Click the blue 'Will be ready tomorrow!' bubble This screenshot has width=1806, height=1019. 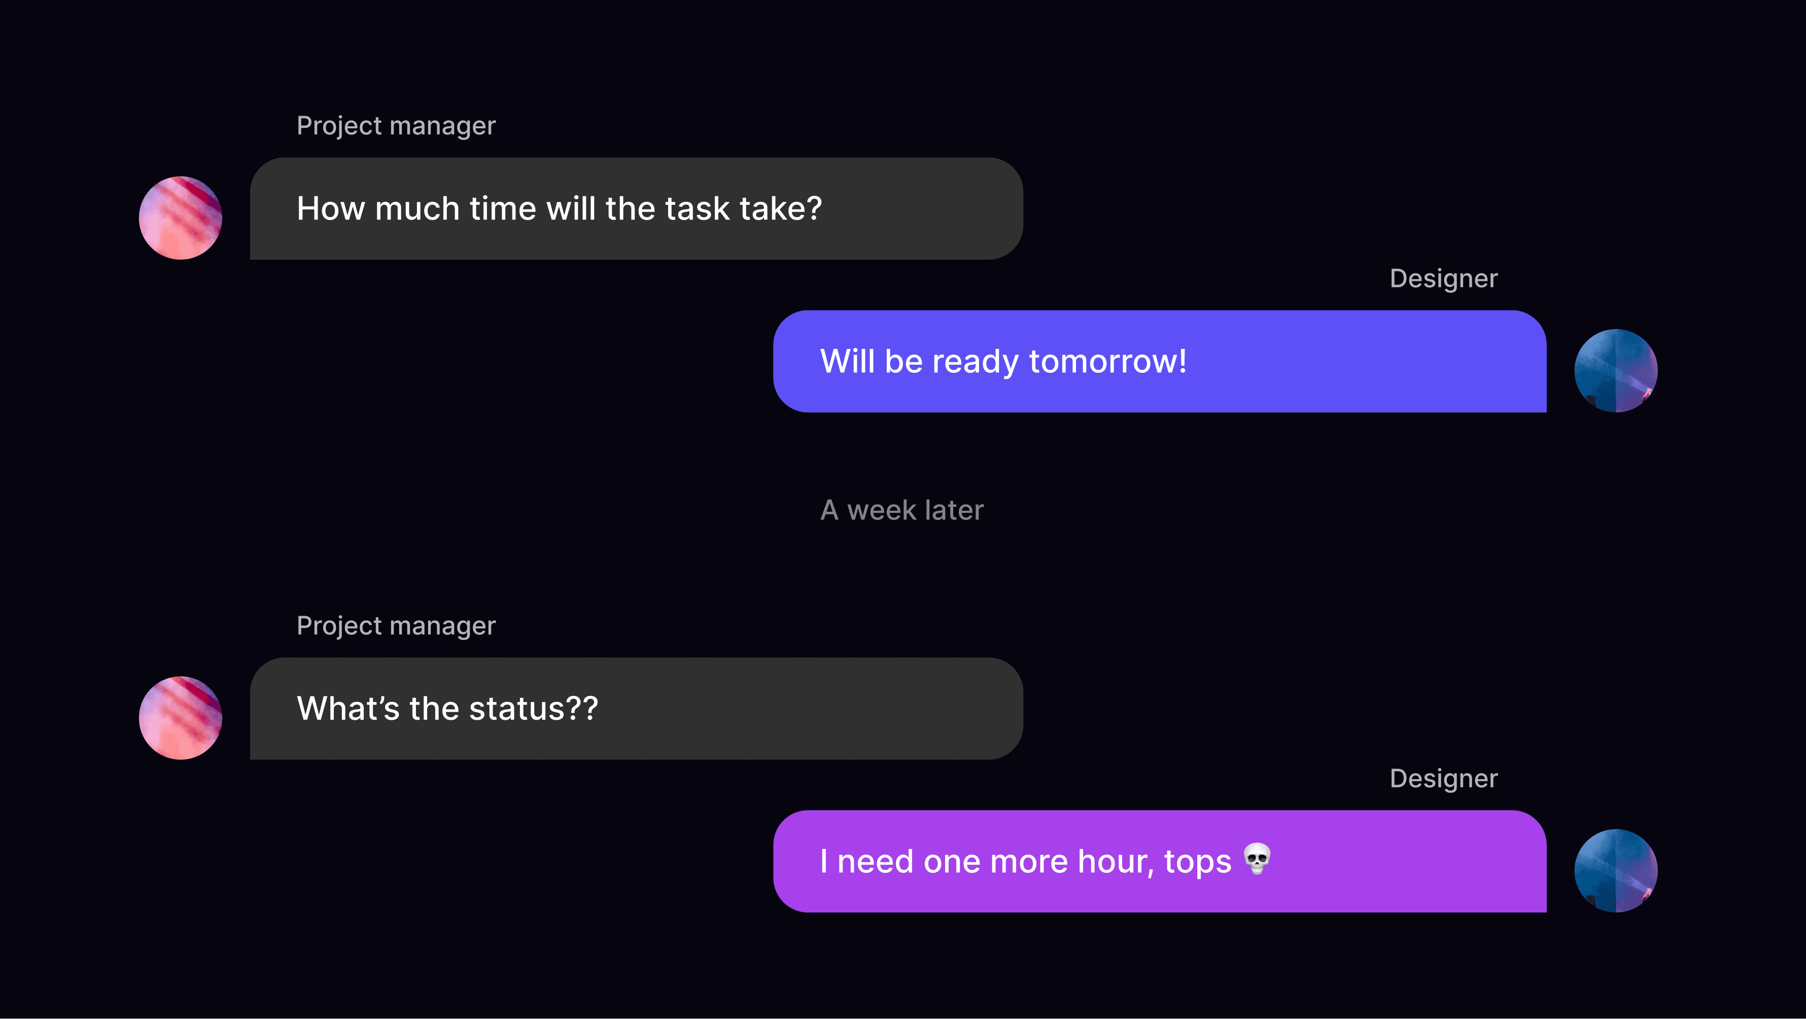click(x=1159, y=362)
